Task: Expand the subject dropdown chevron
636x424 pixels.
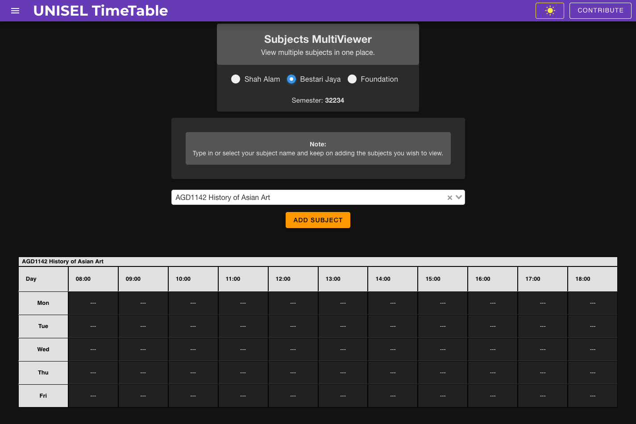Action: (458, 197)
